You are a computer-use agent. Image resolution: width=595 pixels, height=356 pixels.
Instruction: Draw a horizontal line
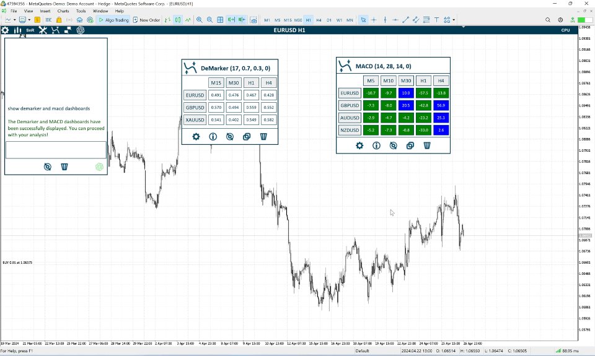[x=395, y=20]
